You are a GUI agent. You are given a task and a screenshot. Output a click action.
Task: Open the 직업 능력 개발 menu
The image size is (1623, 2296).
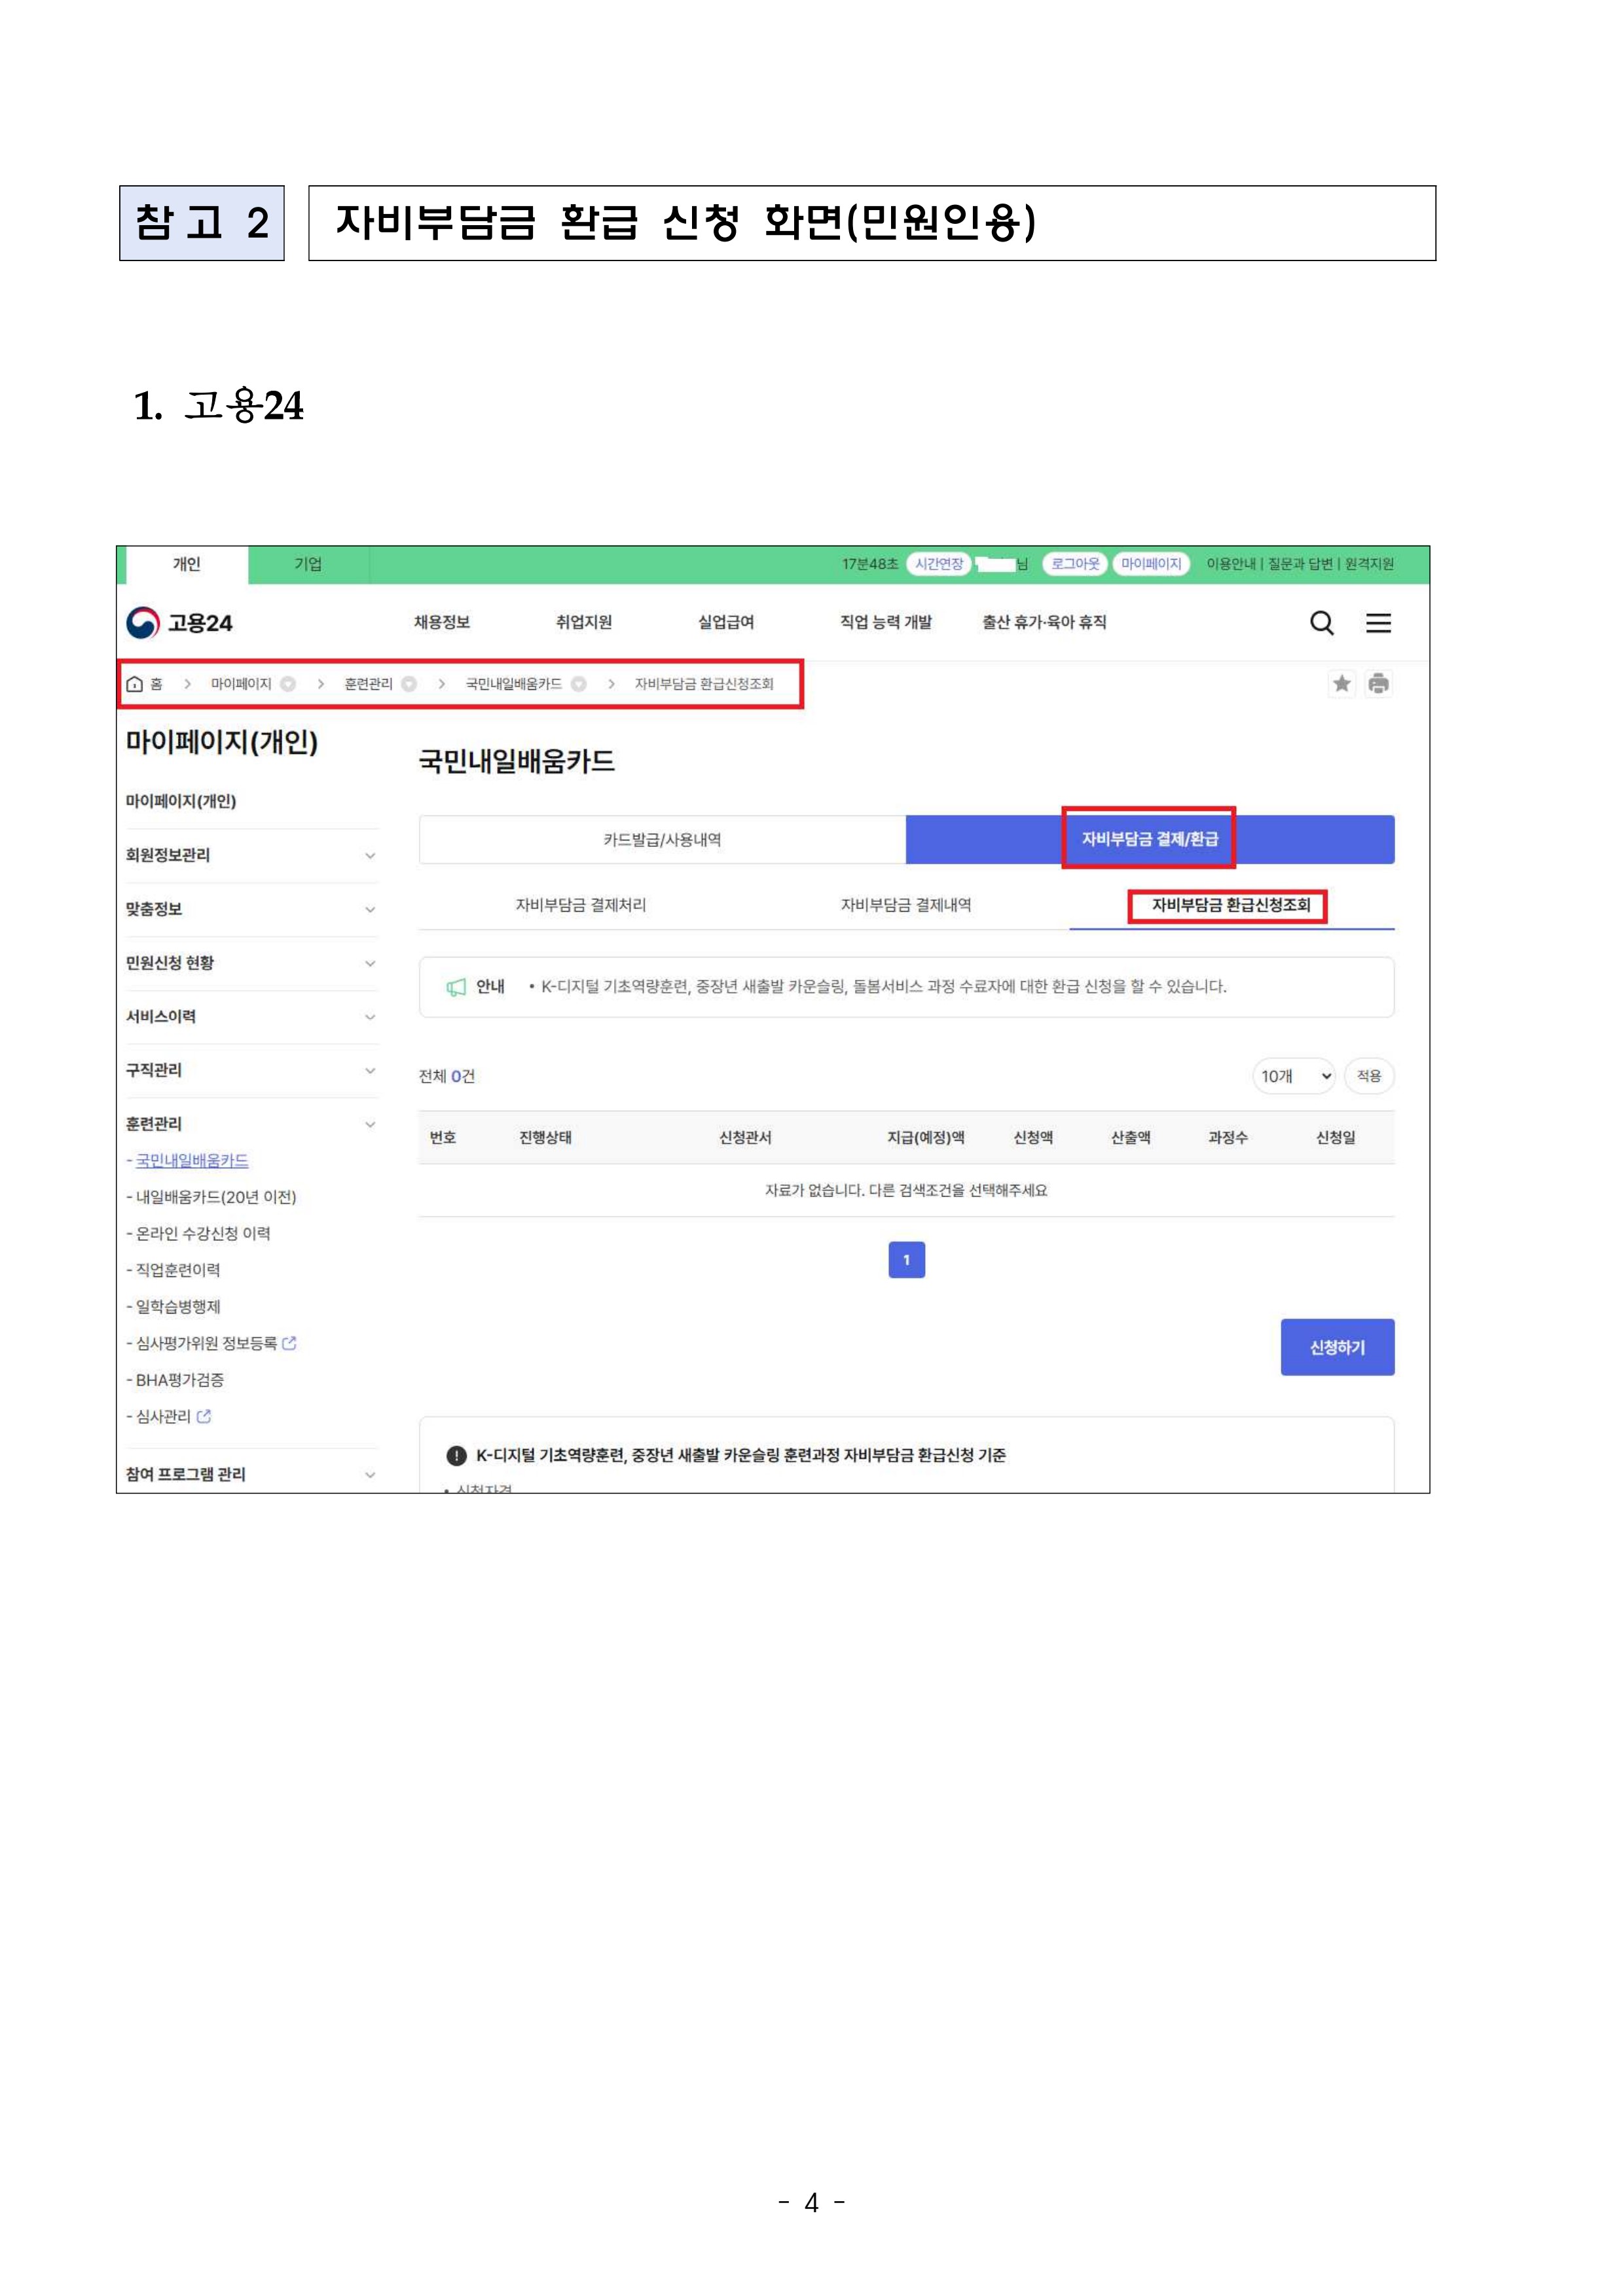(885, 622)
